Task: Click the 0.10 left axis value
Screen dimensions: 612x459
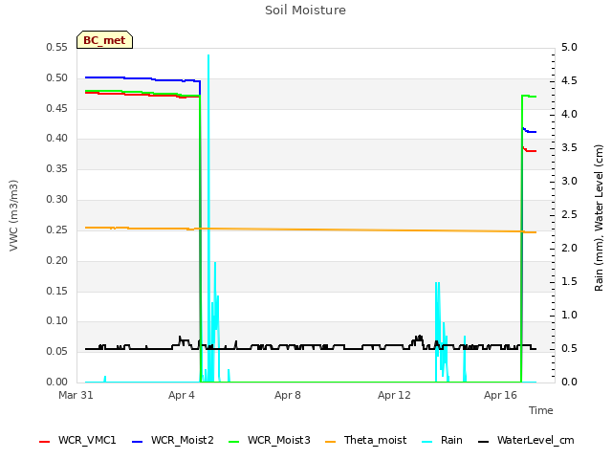Action: (x=57, y=321)
